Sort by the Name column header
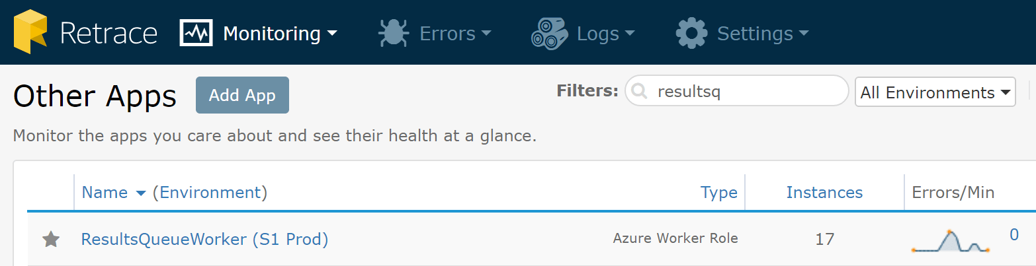1036x266 pixels. click(105, 193)
